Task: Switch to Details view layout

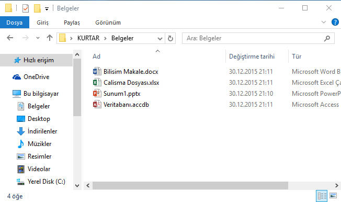Action: pyautogui.click(x=322, y=196)
